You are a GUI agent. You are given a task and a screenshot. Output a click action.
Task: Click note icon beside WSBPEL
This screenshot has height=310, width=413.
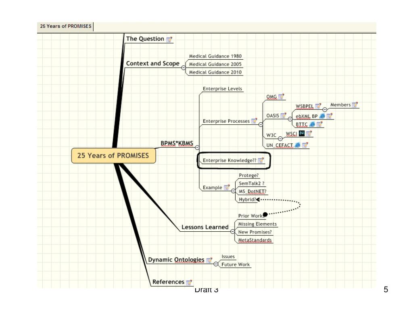pos(318,106)
